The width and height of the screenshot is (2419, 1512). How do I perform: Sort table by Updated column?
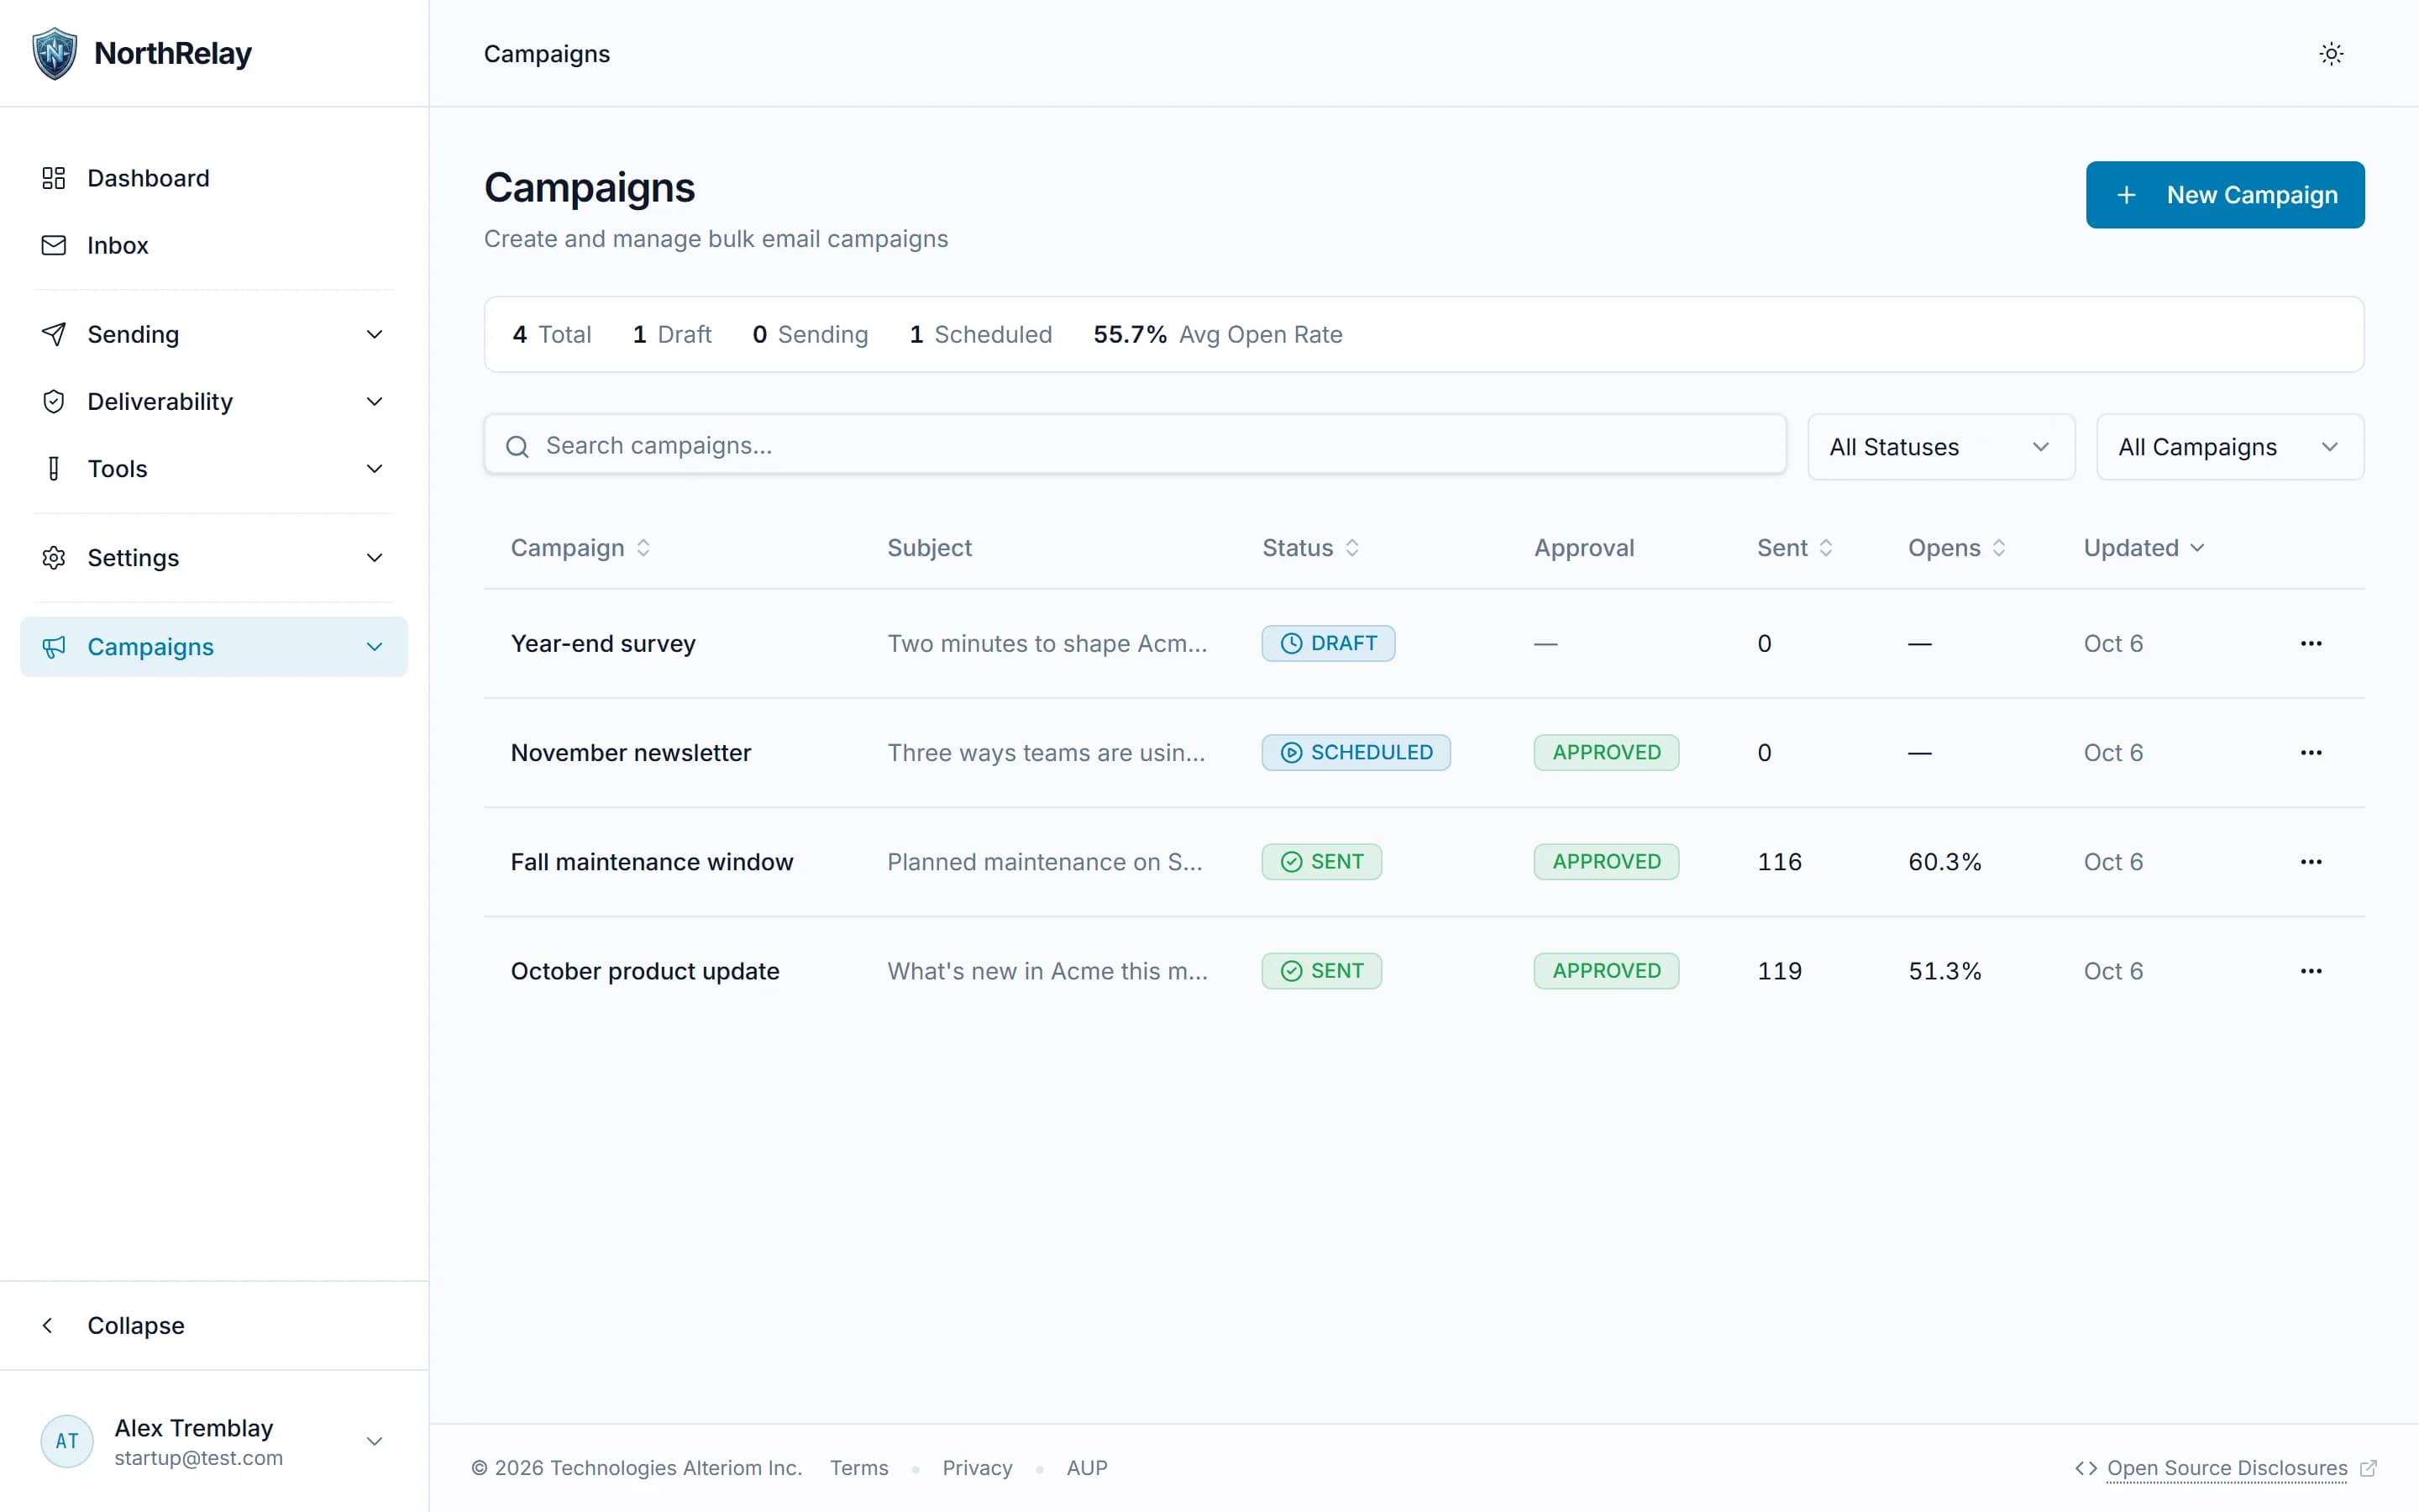[2144, 547]
